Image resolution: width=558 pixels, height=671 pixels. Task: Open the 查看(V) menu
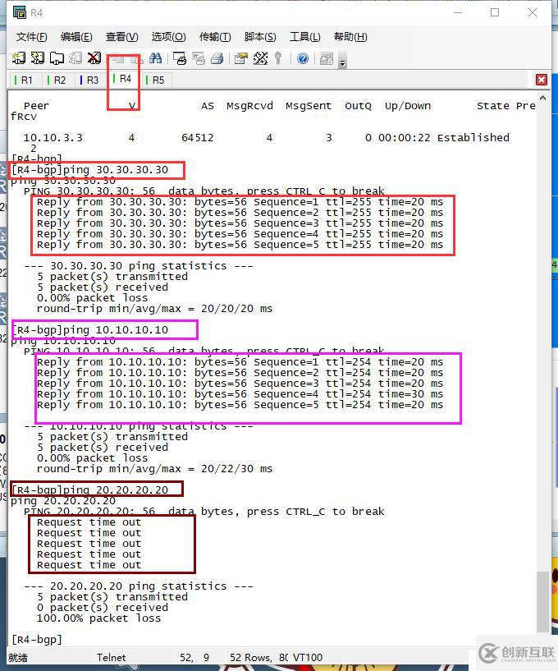(122, 37)
